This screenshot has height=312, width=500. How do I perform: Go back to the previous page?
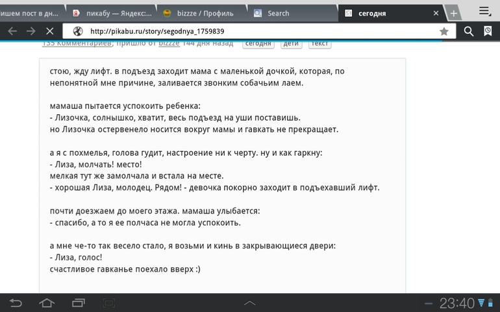click(x=12, y=31)
